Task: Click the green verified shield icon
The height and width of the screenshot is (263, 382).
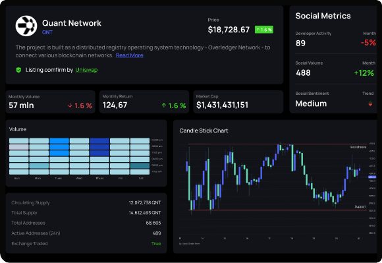Action: 18,70
